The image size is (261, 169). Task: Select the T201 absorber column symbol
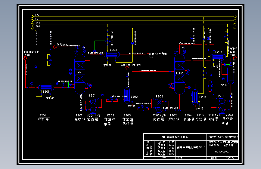[x=80, y=74]
